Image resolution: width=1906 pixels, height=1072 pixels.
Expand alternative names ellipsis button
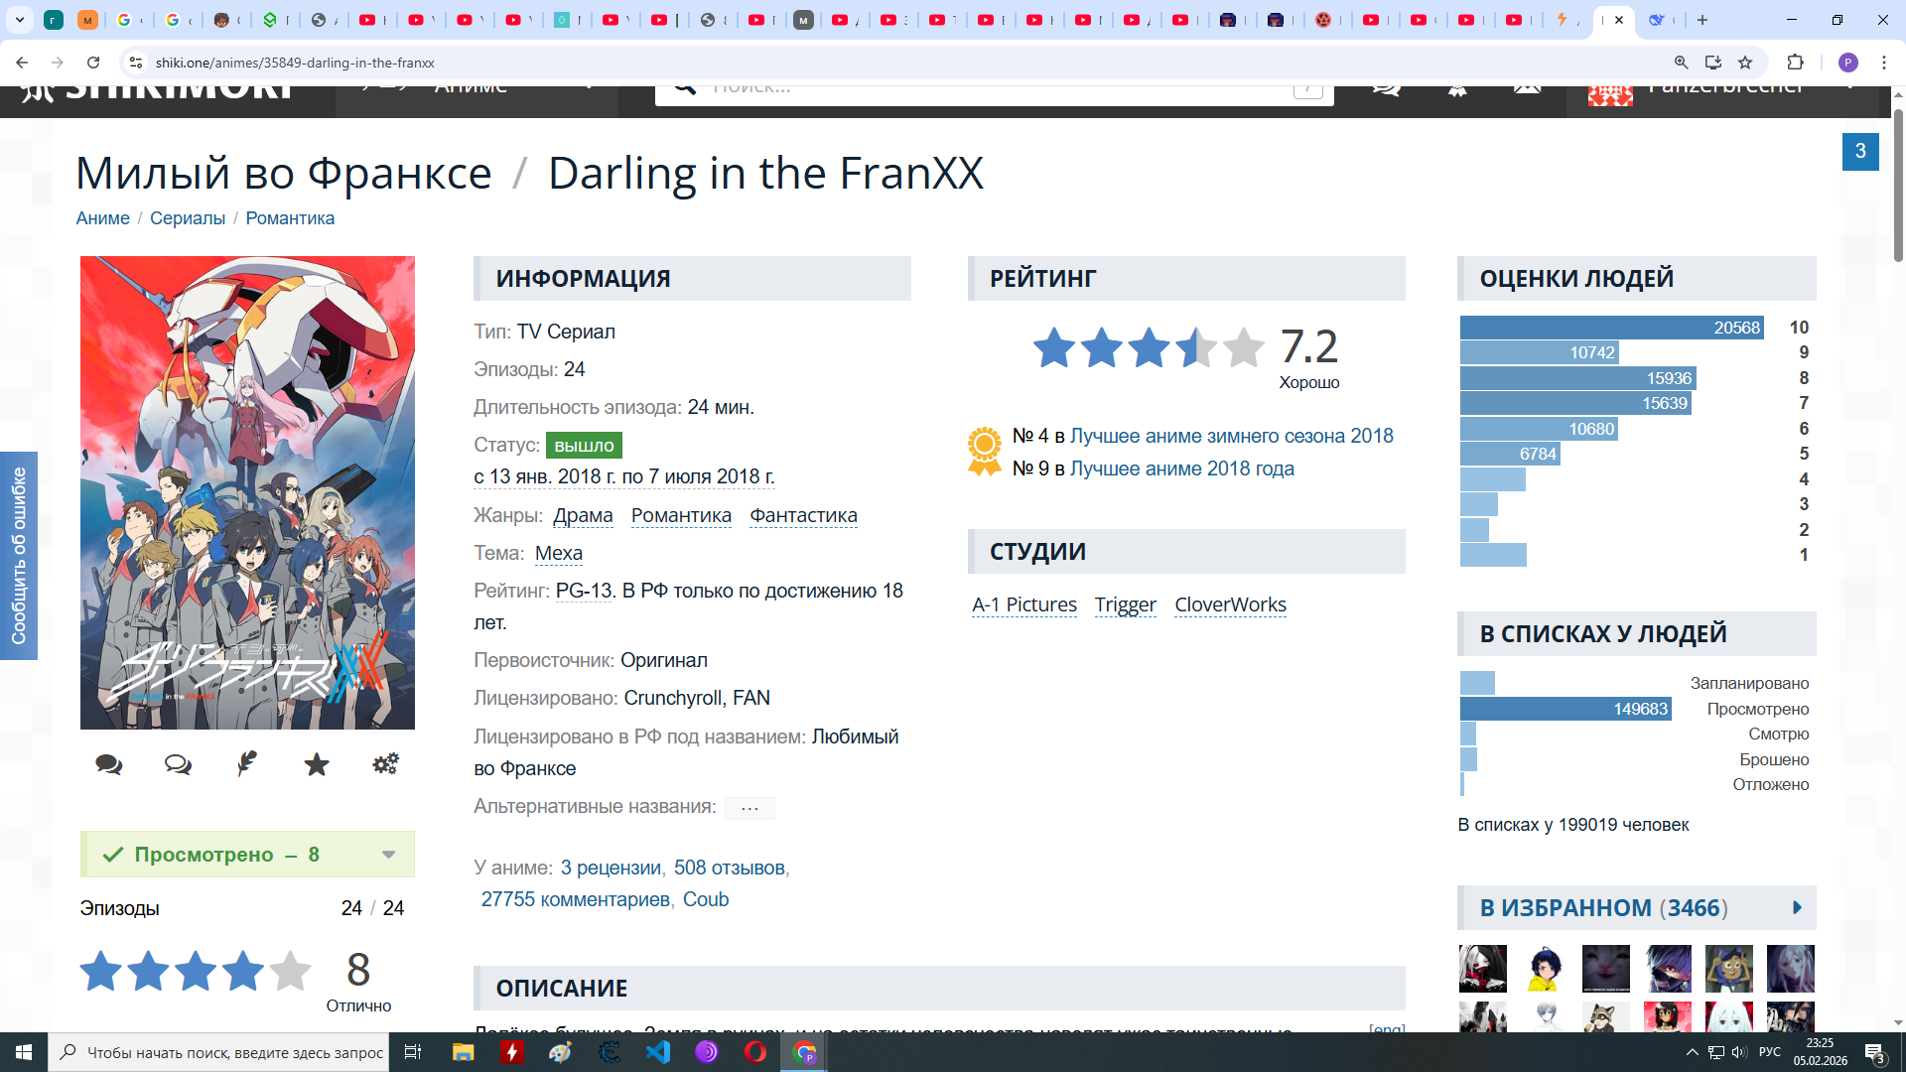click(x=749, y=808)
